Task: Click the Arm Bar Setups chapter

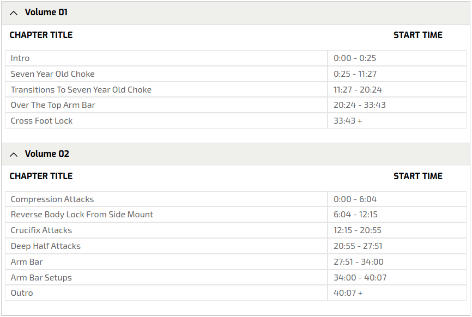Action: (x=41, y=278)
